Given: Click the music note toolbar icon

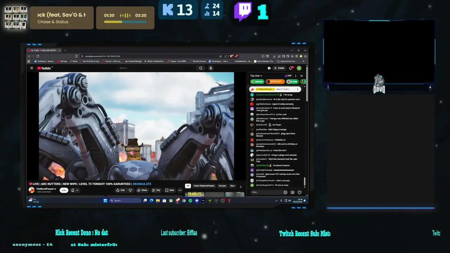Looking at the screenshot, I should pyautogui.click(x=279, y=56).
